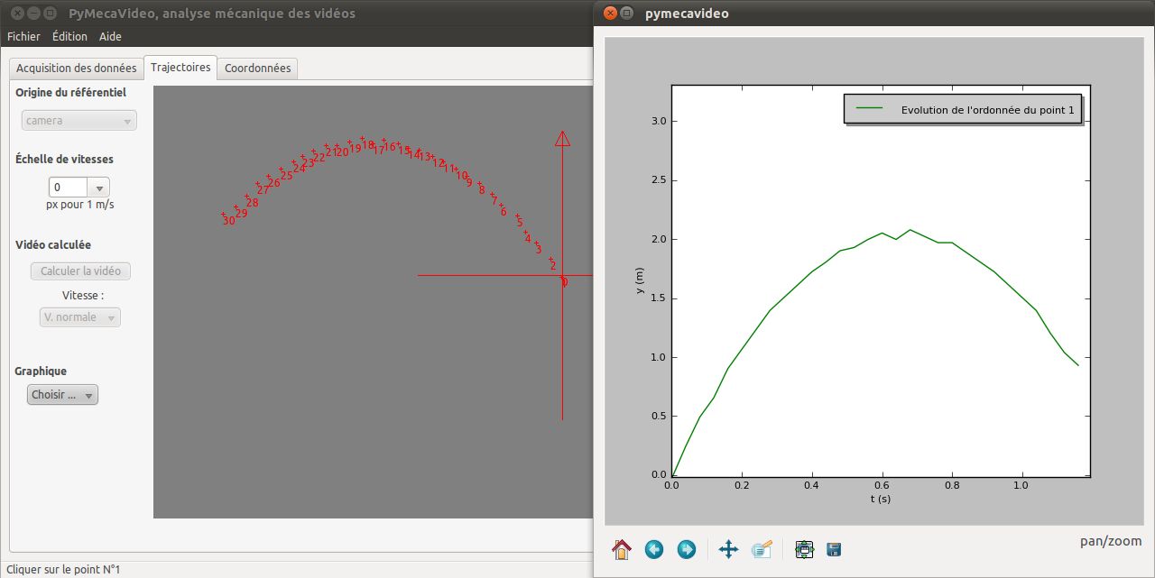This screenshot has height=578, width=1155.
Task: Click into the velocity scale value field
Action: [68, 188]
